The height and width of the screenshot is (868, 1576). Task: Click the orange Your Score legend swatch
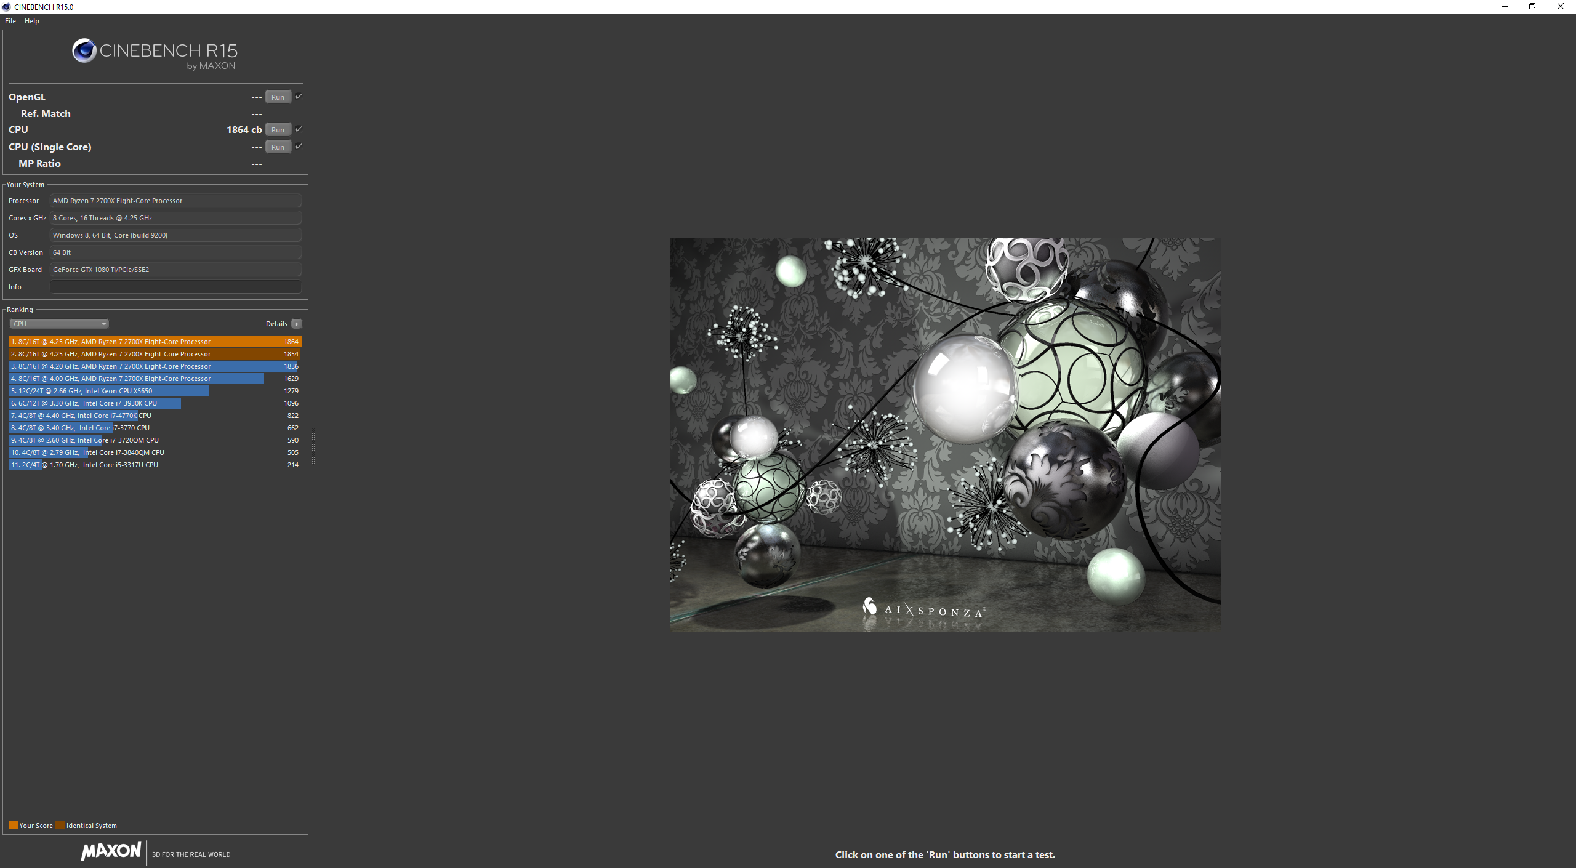point(12,826)
